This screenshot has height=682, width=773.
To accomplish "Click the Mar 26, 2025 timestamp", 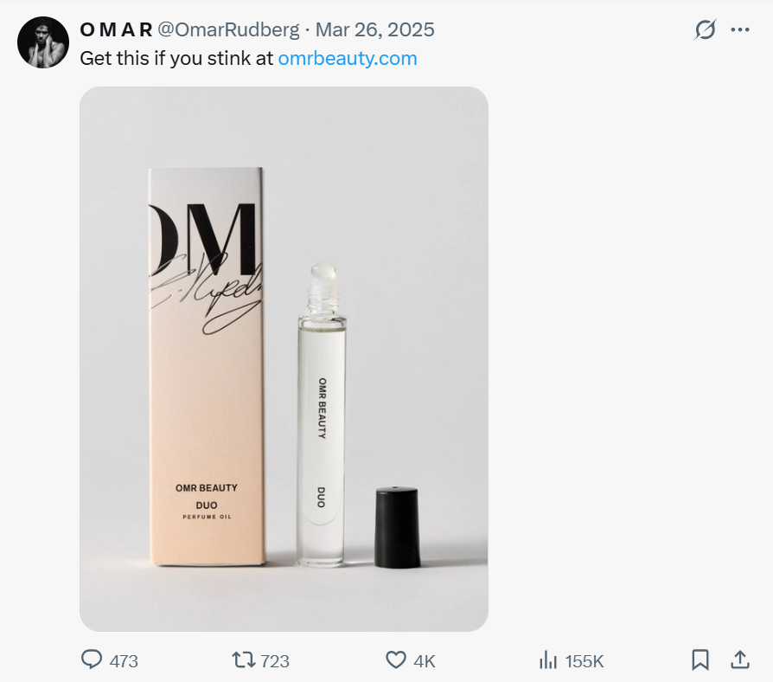I will coord(374,29).
